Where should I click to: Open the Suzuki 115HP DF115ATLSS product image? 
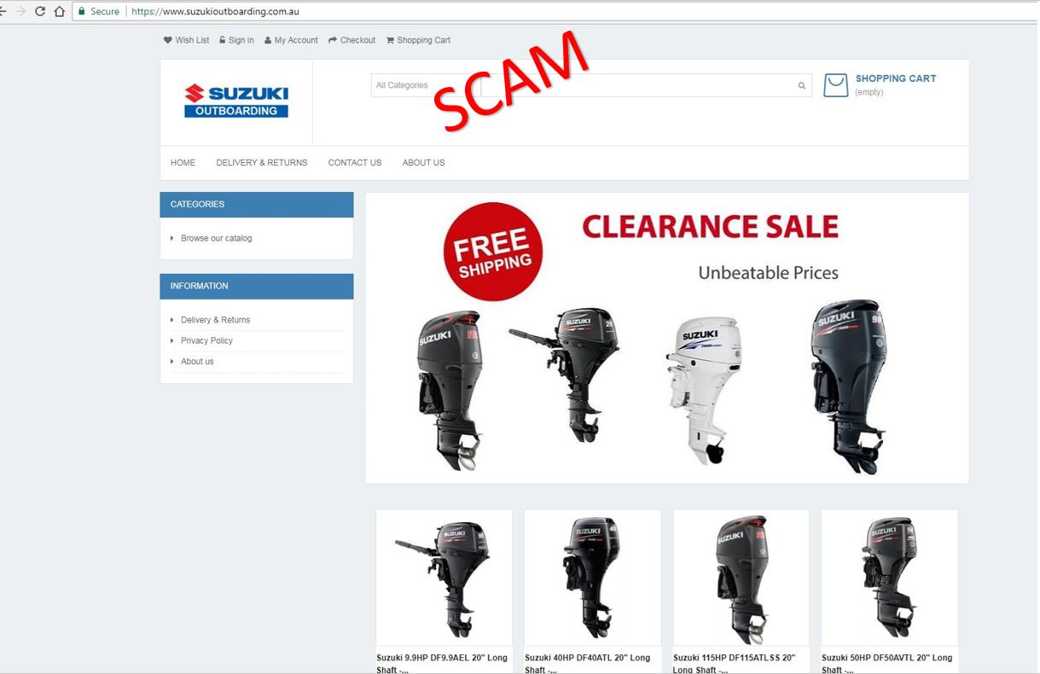click(x=741, y=578)
